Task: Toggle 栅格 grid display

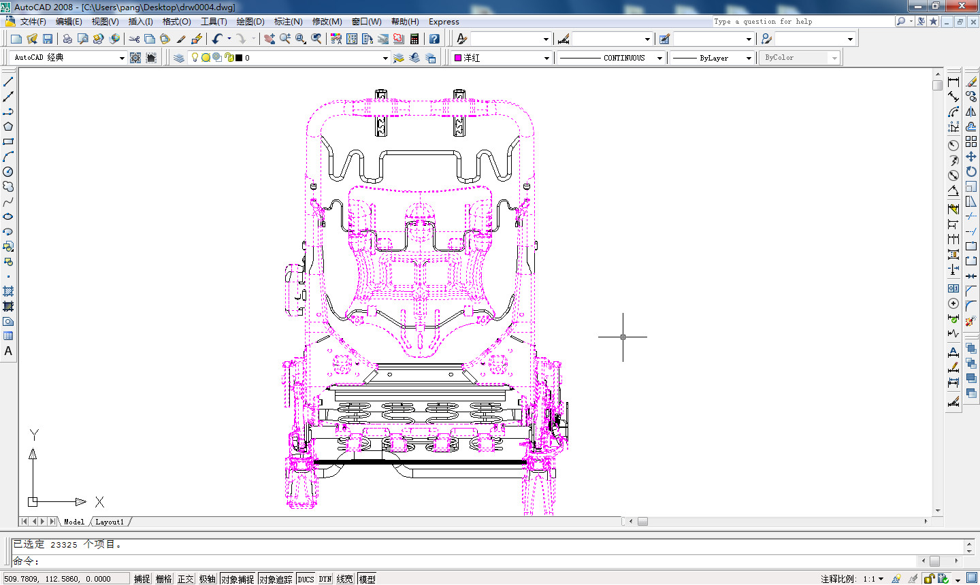Action: coord(163,579)
